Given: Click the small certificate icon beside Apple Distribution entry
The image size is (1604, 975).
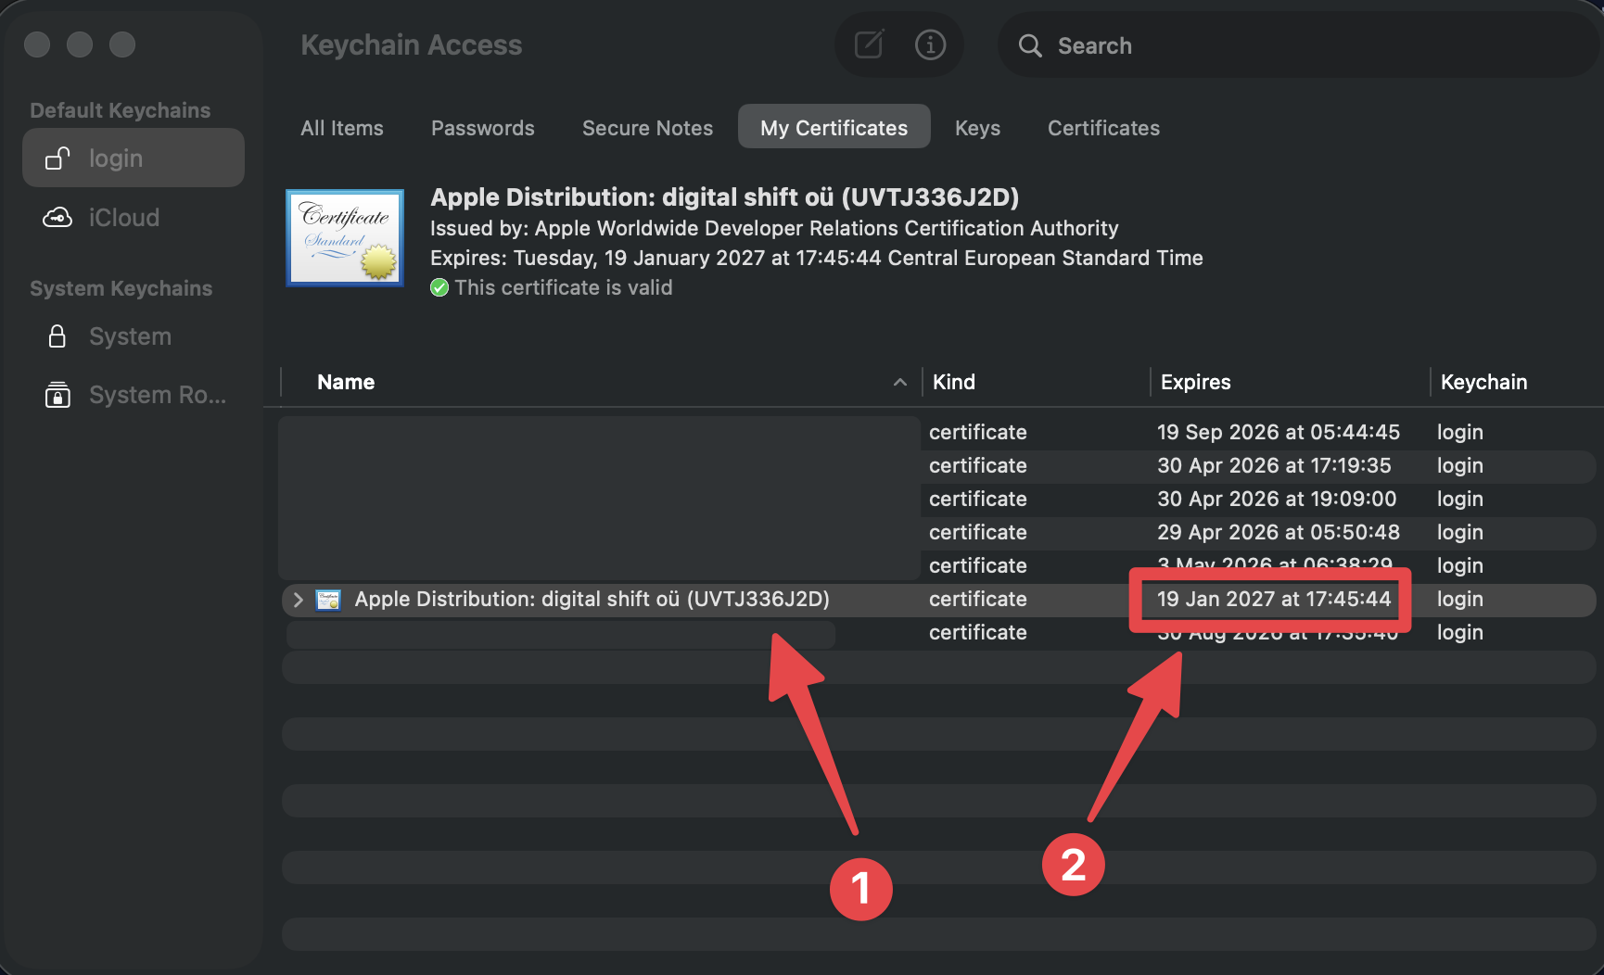Looking at the screenshot, I should tap(326, 600).
